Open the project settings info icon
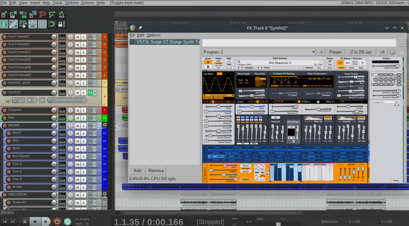The width and height of the screenshot is (409, 226). point(33,15)
